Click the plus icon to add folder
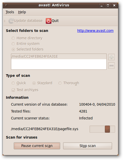The width and height of the screenshot is (123, 160). 111,57
